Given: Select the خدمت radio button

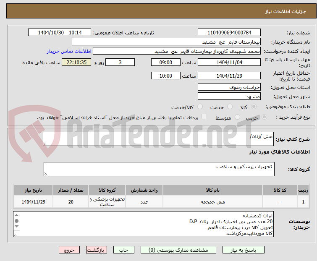Looking at the screenshot, I should 230,107.
